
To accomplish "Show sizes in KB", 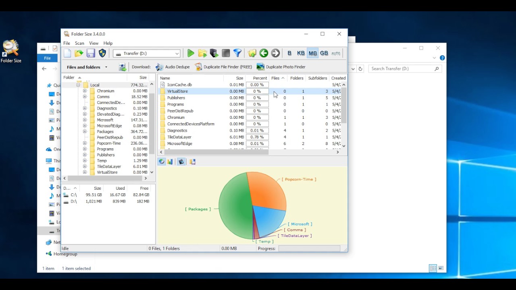I will [x=301, y=53].
